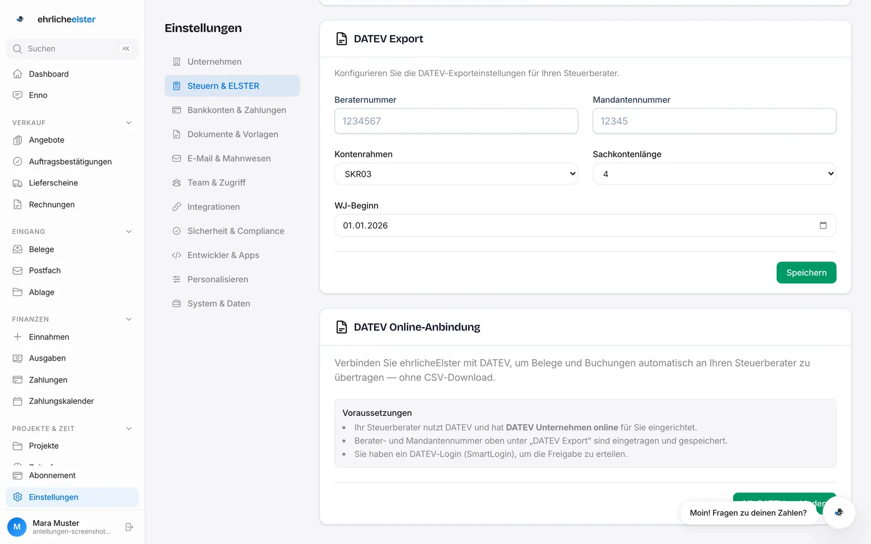Click the Einstellungen gear icon in sidebar
The width and height of the screenshot is (871, 544).
point(17,497)
